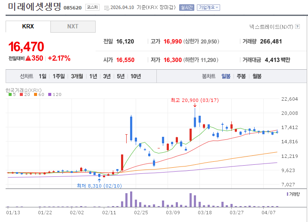
Task: Click the 실시간 real-time badge
Action: coord(186,7)
